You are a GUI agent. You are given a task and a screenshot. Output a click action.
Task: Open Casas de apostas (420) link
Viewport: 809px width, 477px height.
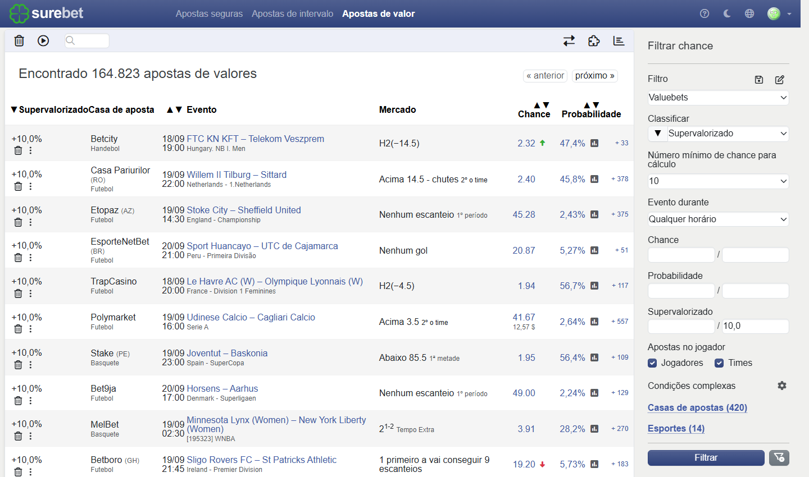click(x=697, y=407)
